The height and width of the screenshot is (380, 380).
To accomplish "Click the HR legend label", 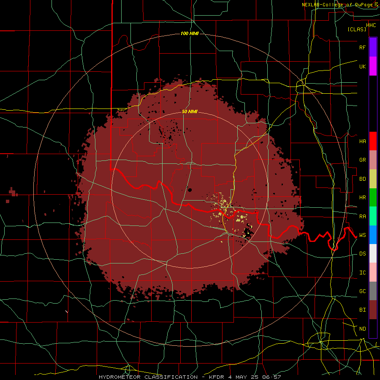I will pyautogui.click(x=362, y=198).
